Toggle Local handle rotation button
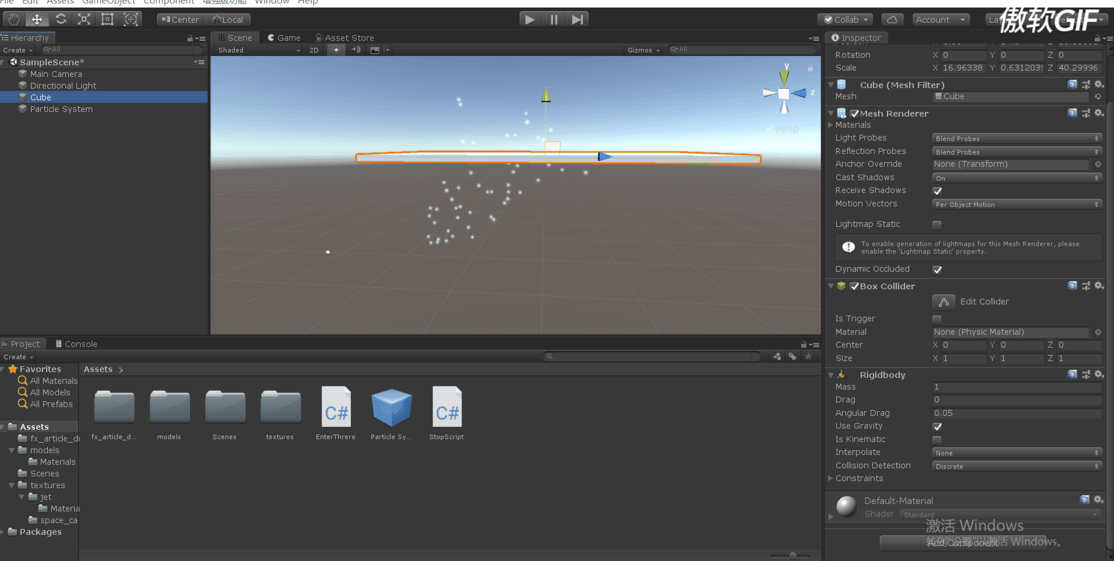This screenshot has width=1114, height=561. point(228,19)
